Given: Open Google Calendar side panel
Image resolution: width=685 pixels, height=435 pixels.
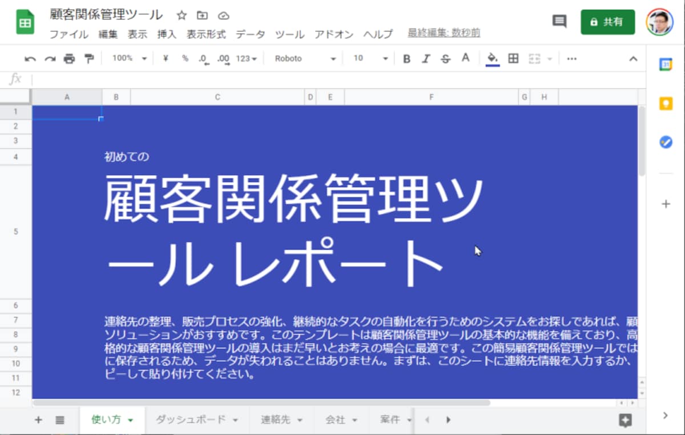Looking at the screenshot, I should point(666,65).
